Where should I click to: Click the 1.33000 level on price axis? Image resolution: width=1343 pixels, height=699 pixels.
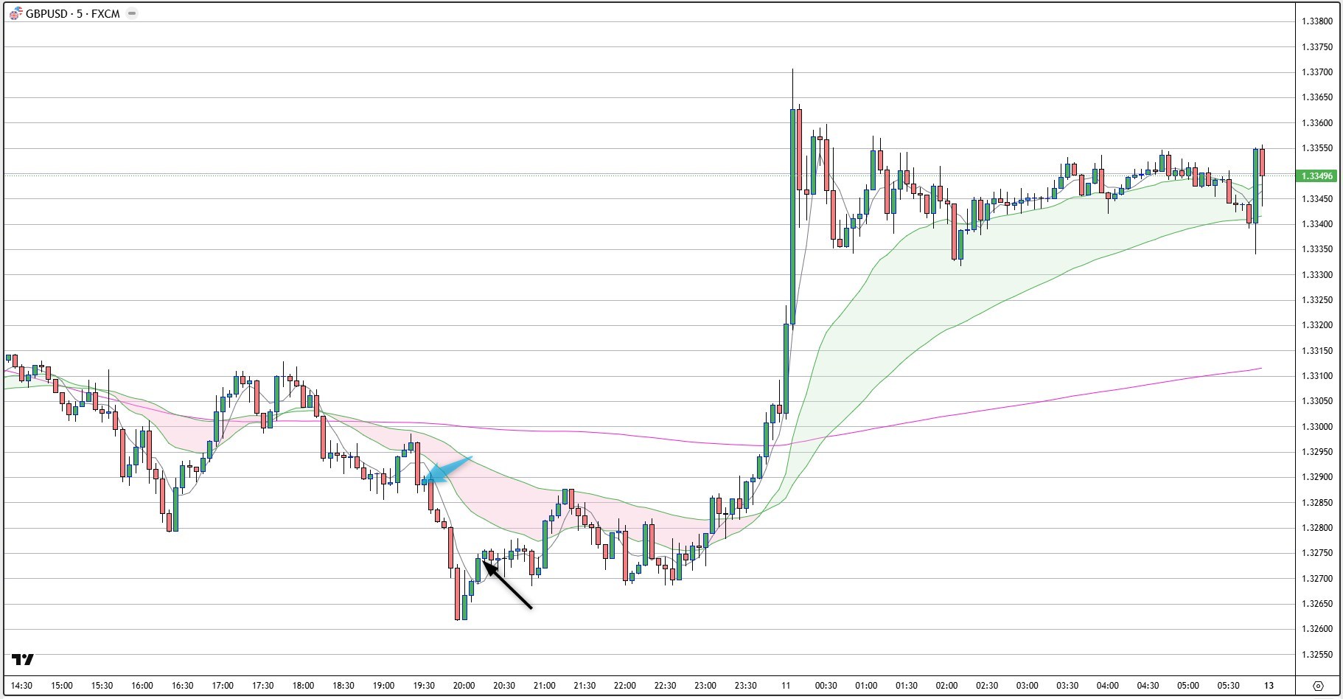click(x=1316, y=427)
